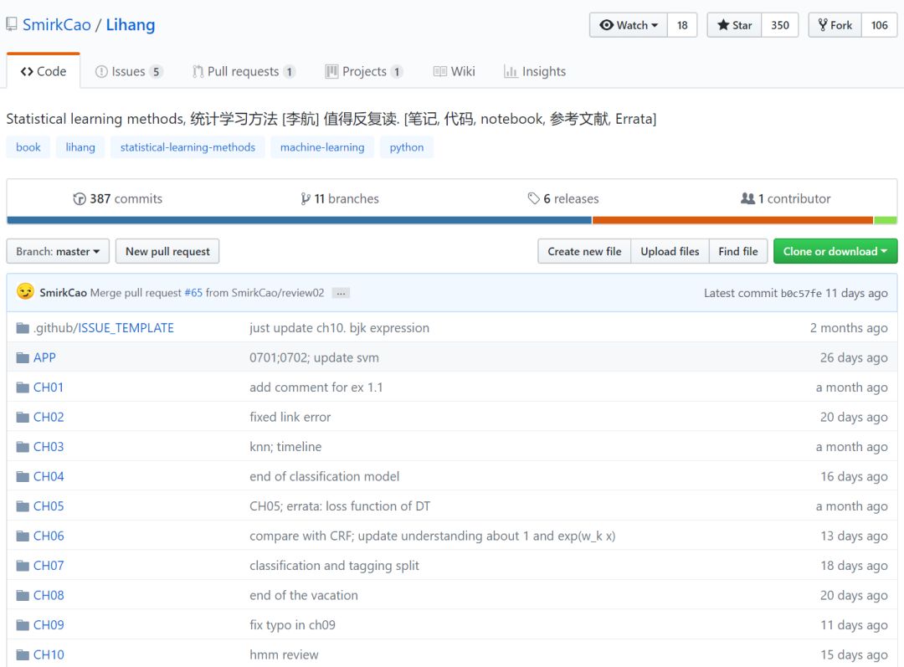Fork the Lihang repository

tap(835, 25)
